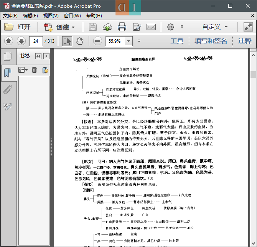The height and width of the screenshot is (247, 257).
Task: Click the cloud upload icon
Action: [107, 27]
